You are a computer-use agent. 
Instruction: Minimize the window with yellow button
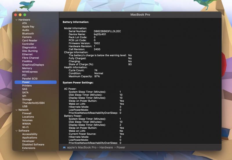(x=20, y=15)
